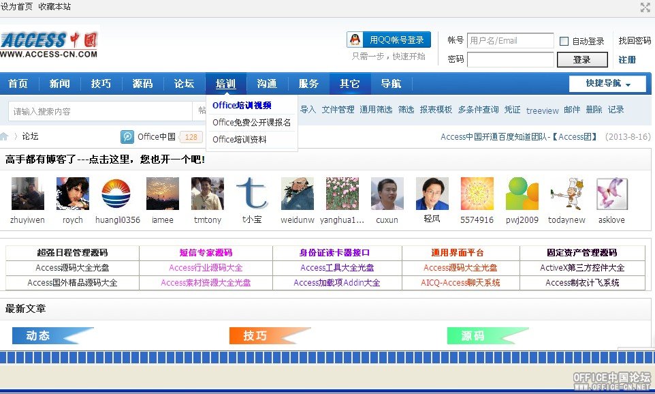Open the 超强日程管理源码 link
The image size is (655, 394).
point(72,253)
